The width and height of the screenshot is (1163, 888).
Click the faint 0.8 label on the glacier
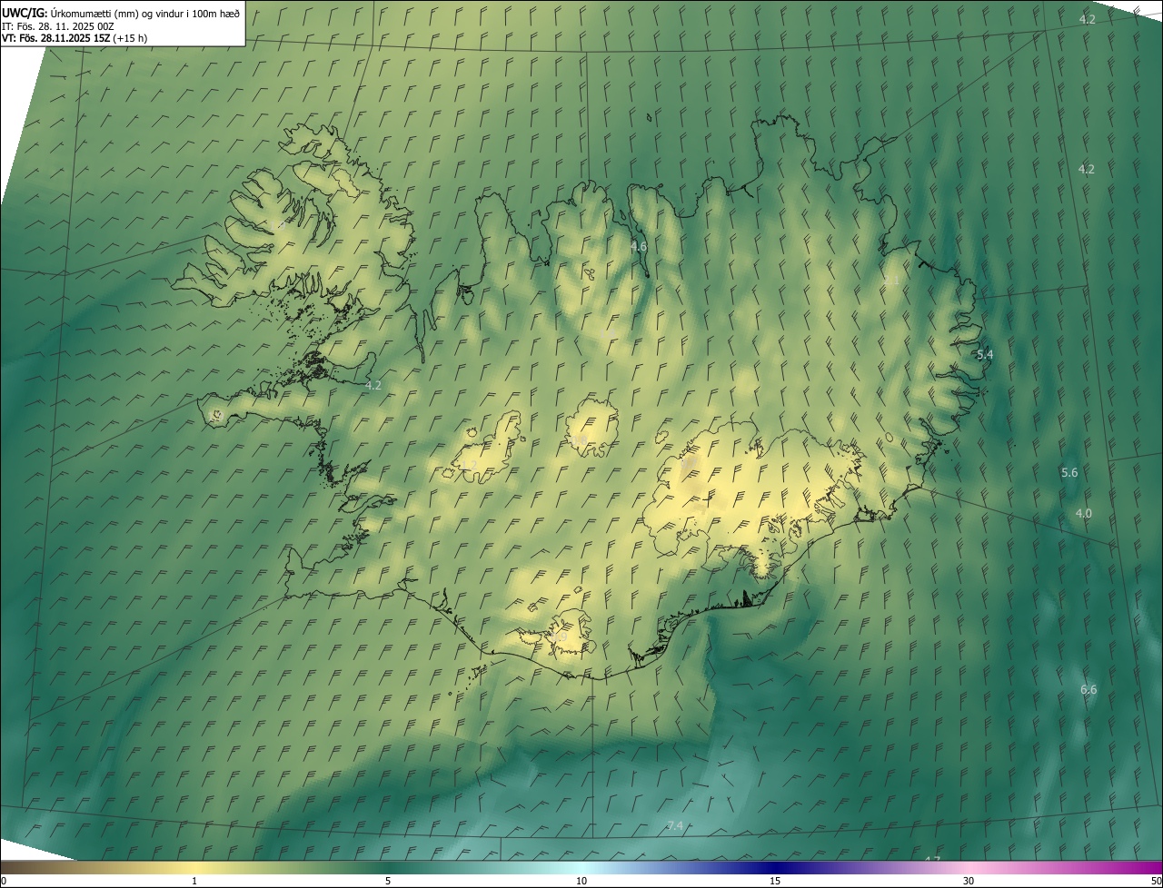click(580, 440)
